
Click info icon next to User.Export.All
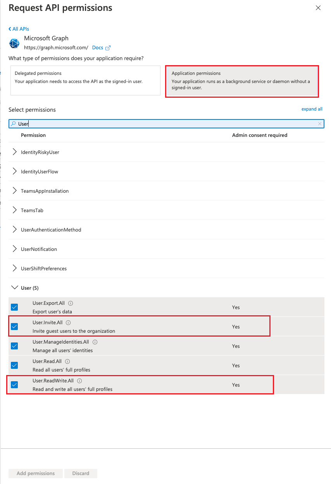[71, 303]
